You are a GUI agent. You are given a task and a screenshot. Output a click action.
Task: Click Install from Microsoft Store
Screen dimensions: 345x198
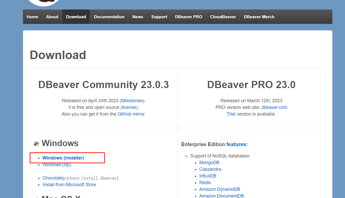69,185
